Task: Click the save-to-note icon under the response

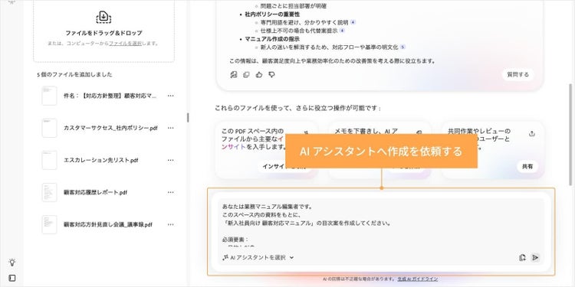Action: pyautogui.click(x=234, y=75)
